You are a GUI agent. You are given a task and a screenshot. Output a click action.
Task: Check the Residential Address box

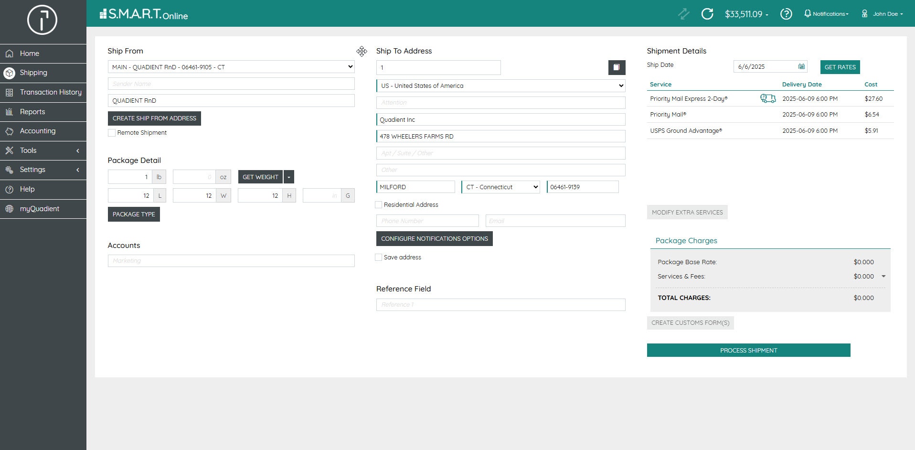click(379, 205)
